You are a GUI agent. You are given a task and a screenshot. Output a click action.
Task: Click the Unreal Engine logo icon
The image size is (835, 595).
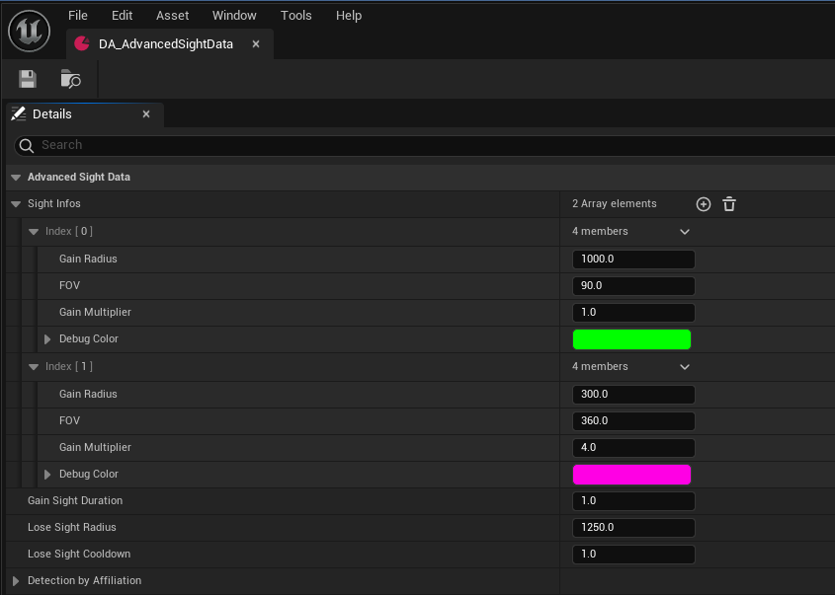[30, 31]
